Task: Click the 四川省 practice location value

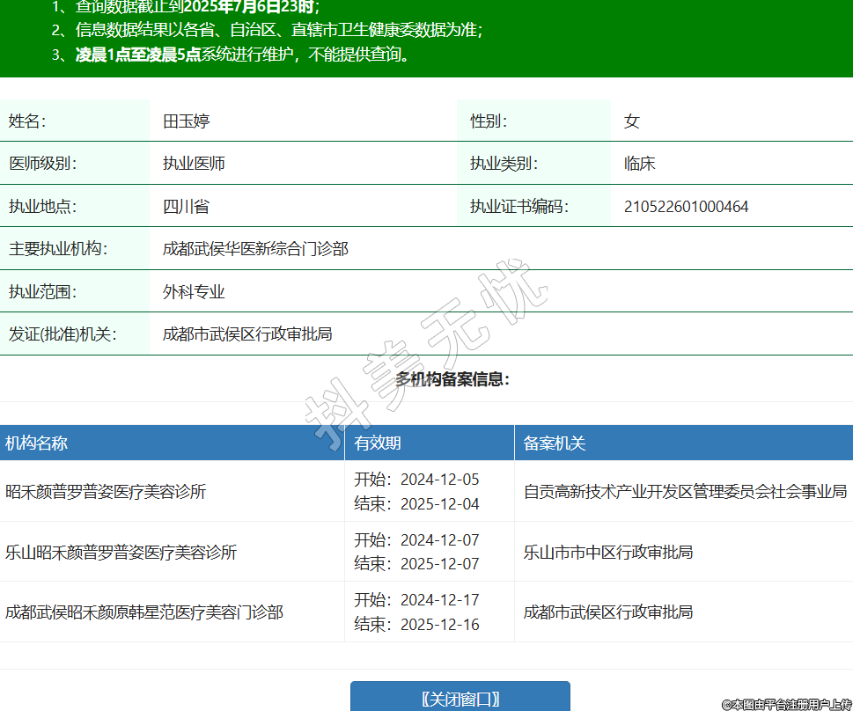Action: point(186,208)
